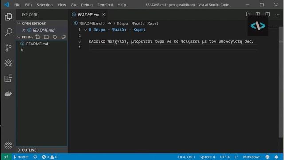
Task: Open the Edit menu
Action: pos(28,5)
